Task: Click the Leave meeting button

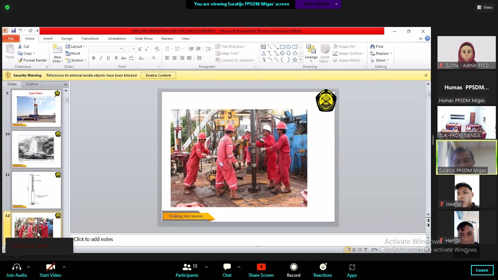Action: pos(482,270)
